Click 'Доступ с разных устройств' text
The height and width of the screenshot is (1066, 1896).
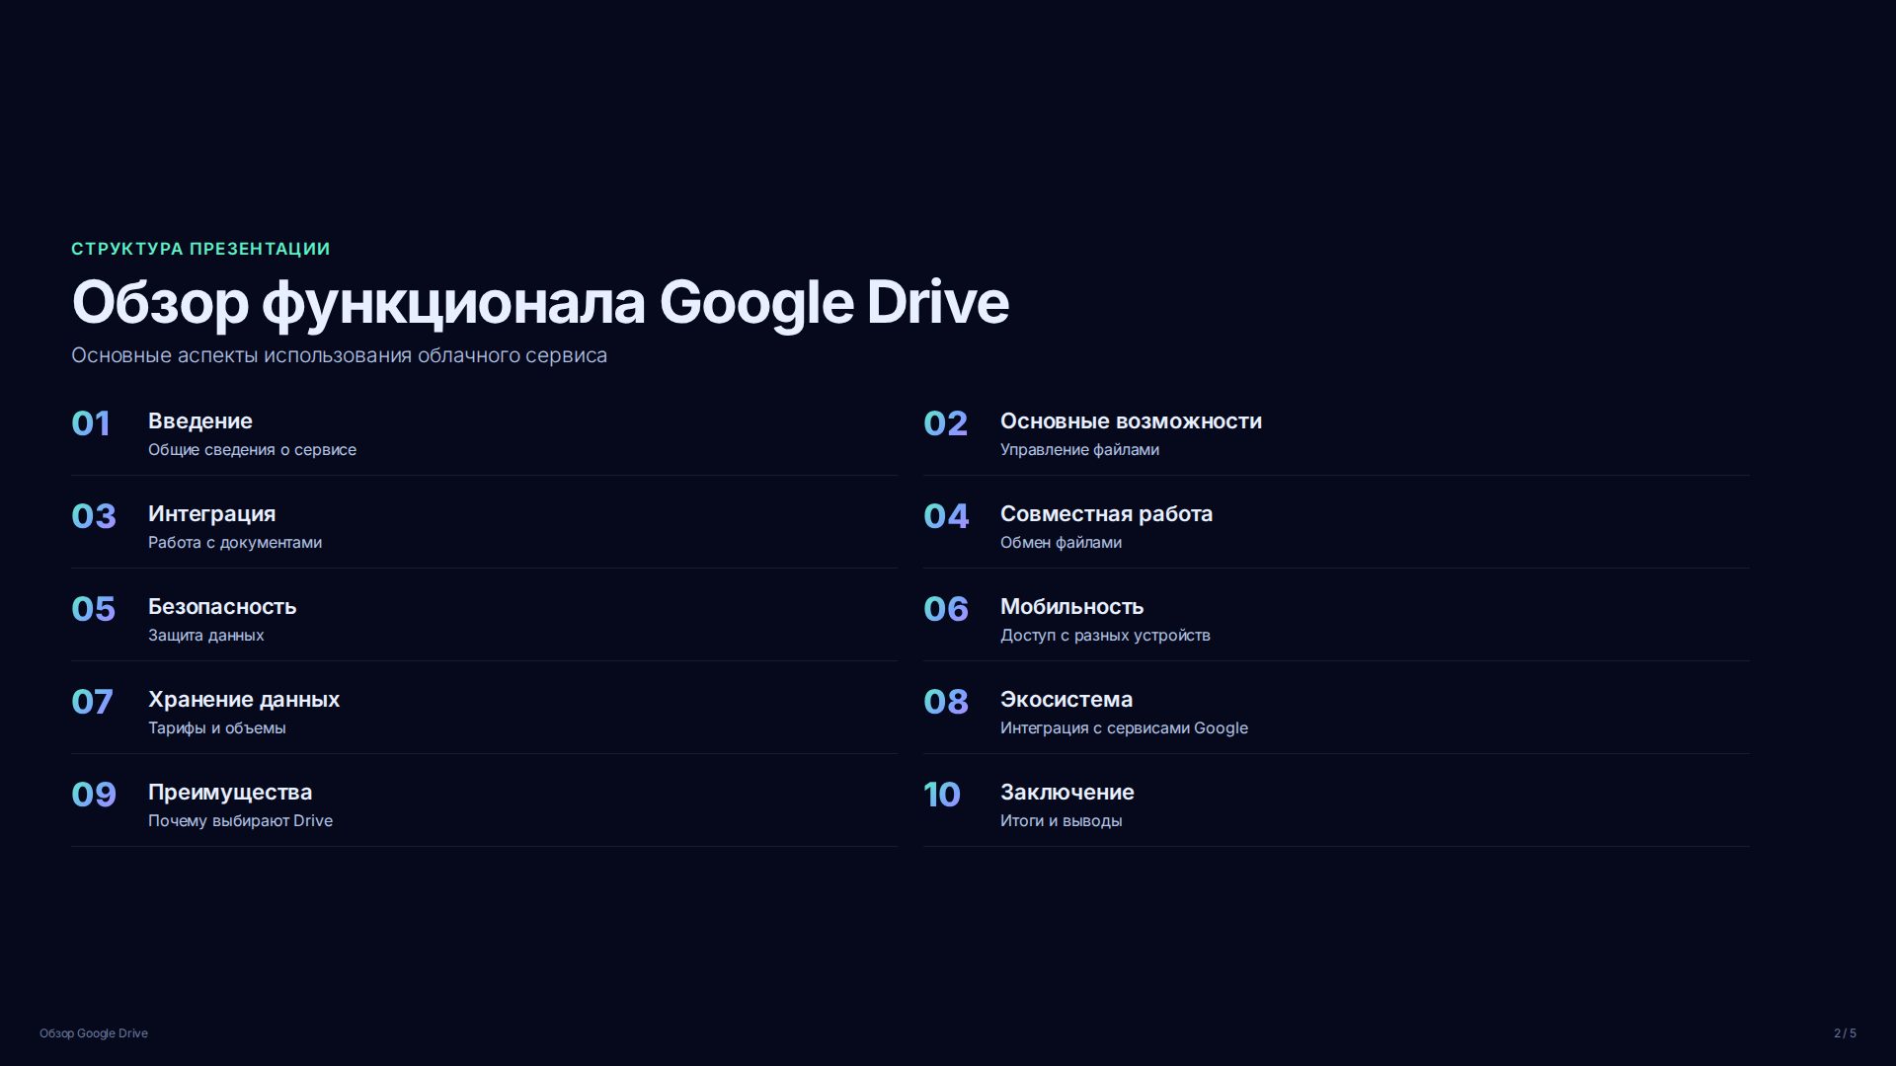1105,636
